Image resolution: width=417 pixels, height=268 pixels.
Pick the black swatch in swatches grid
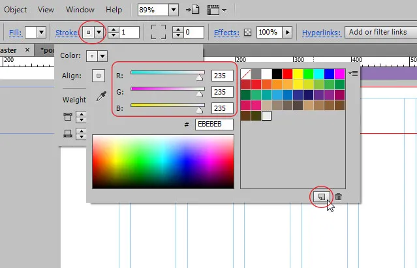277,74
